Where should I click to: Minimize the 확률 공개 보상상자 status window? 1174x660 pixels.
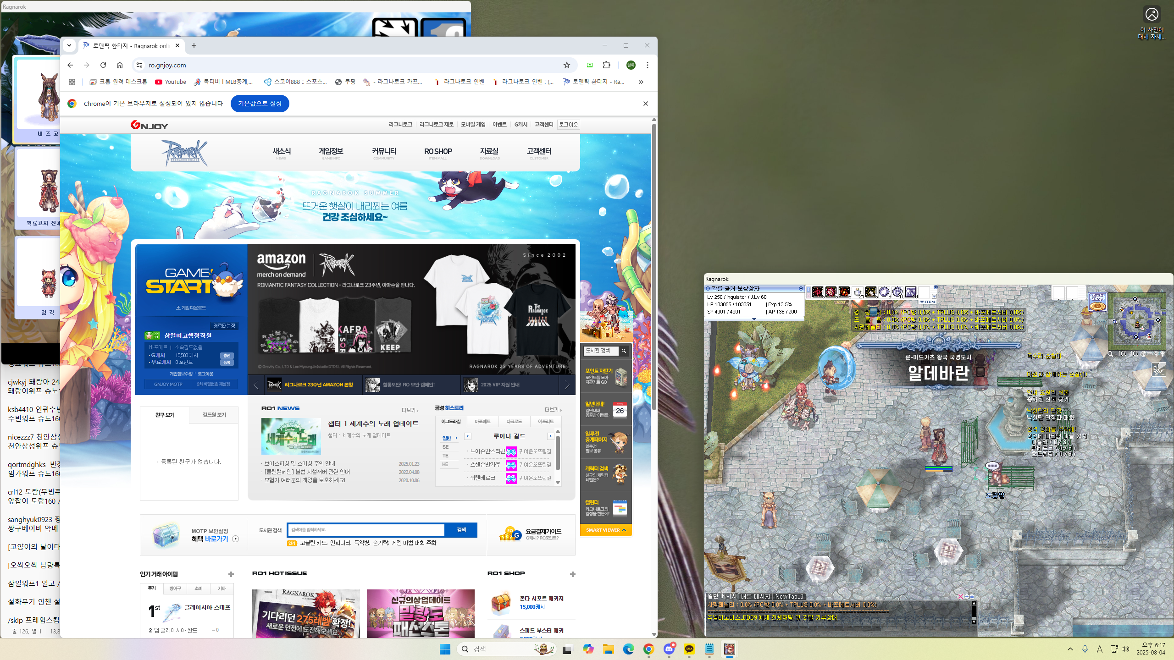(x=801, y=288)
